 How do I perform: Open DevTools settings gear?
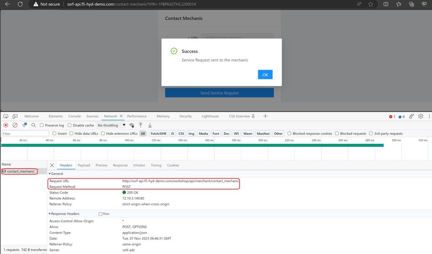tap(411, 116)
